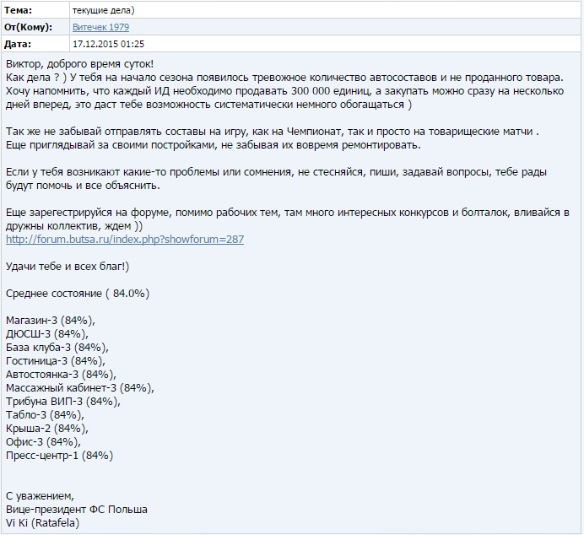The width and height of the screenshot is (584, 535).
Task: Click the 'Трибуна ВИП-3 (84%)' entry
Action: coord(63,402)
